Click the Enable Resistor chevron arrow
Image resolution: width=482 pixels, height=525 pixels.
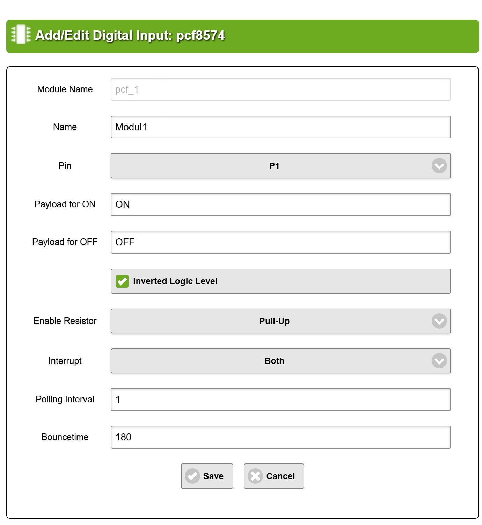(439, 321)
